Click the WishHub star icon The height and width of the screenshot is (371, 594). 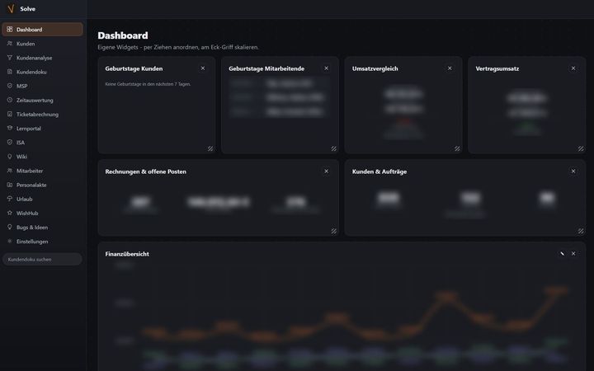(10, 213)
